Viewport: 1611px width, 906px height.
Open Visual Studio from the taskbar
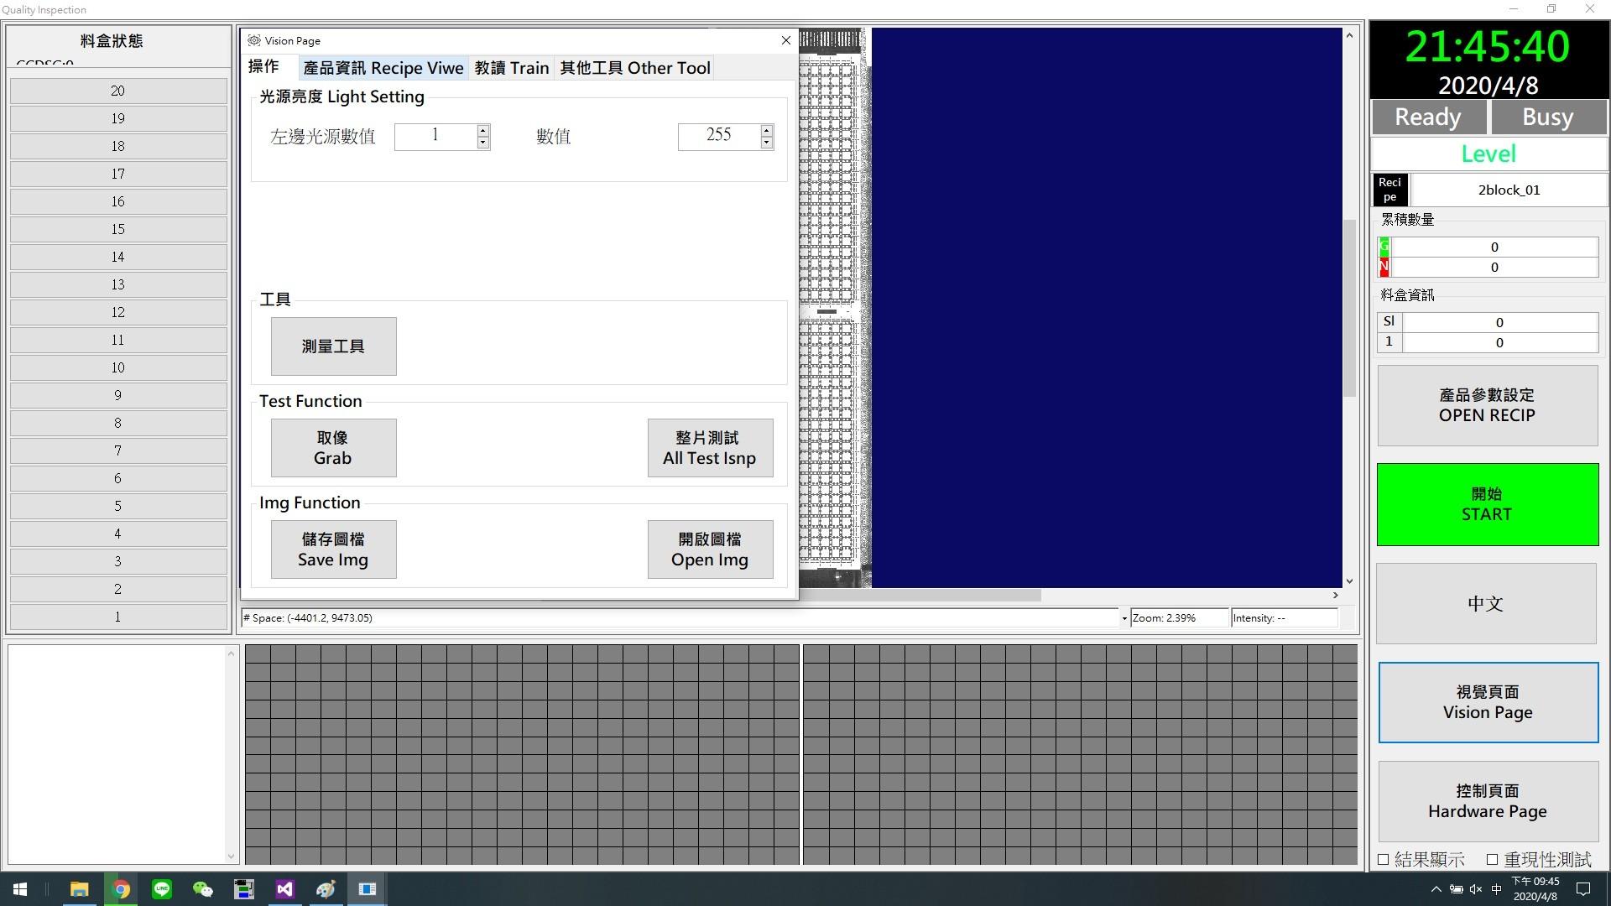pyautogui.click(x=284, y=889)
